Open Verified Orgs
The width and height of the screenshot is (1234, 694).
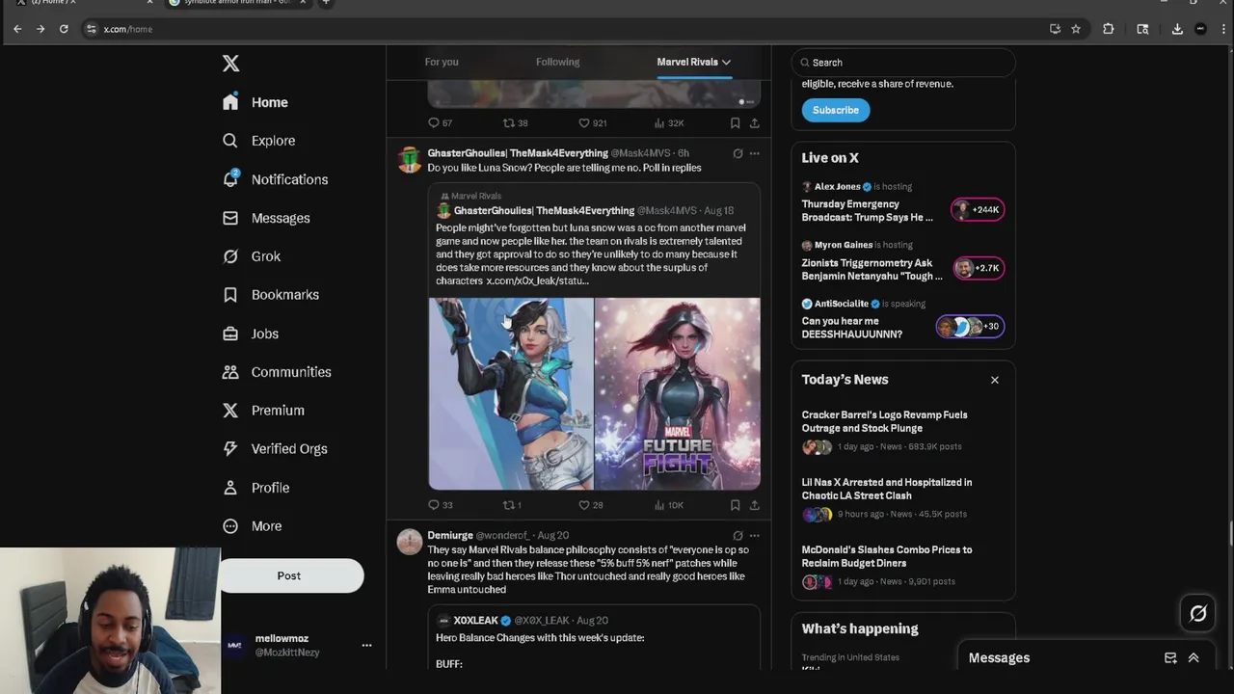[x=275, y=449]
